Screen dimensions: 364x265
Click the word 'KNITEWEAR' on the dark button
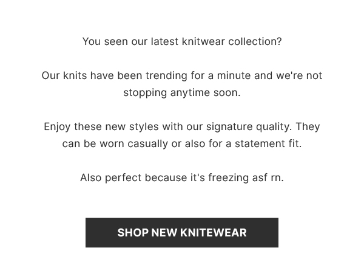pyautogui.click(x=214, y=233)
